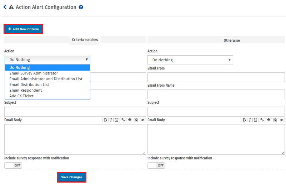
Task: Insert image in Otherwise email body
Action: [275, 120]
